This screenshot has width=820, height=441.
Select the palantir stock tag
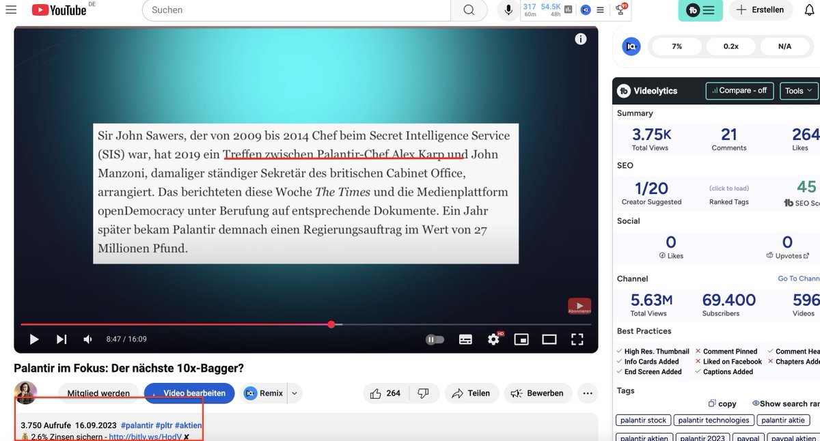pyautogui.click(x=644, y=421)
